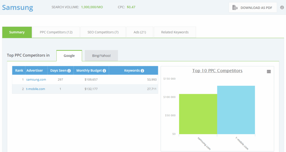Switch to the Bing/Yahoo! tab
The image size is (286, 152).
click(101, 56)
